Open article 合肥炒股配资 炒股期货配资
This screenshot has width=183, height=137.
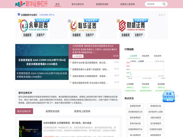(90, 76)
